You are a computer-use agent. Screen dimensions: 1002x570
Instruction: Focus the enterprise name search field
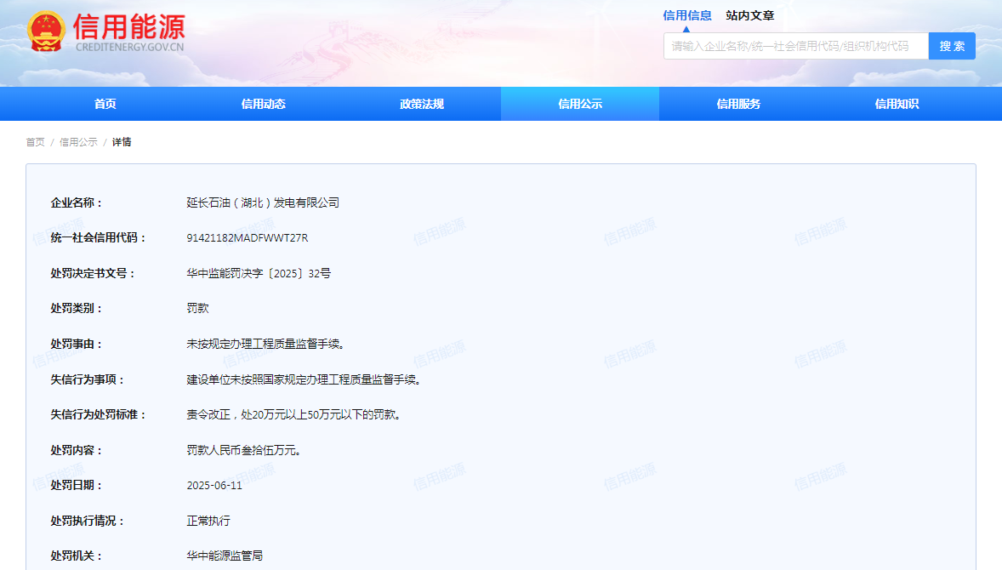point(796,46)
